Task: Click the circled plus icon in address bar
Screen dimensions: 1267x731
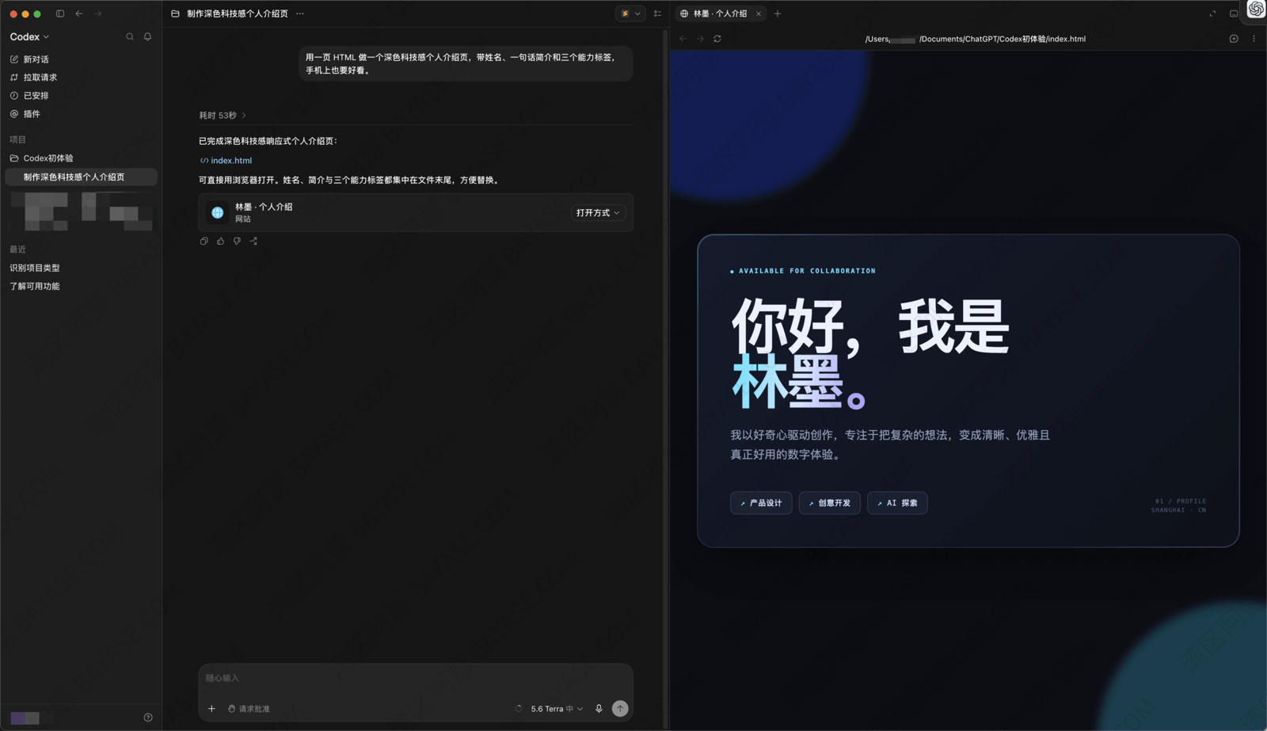Action: point(1234,39)
